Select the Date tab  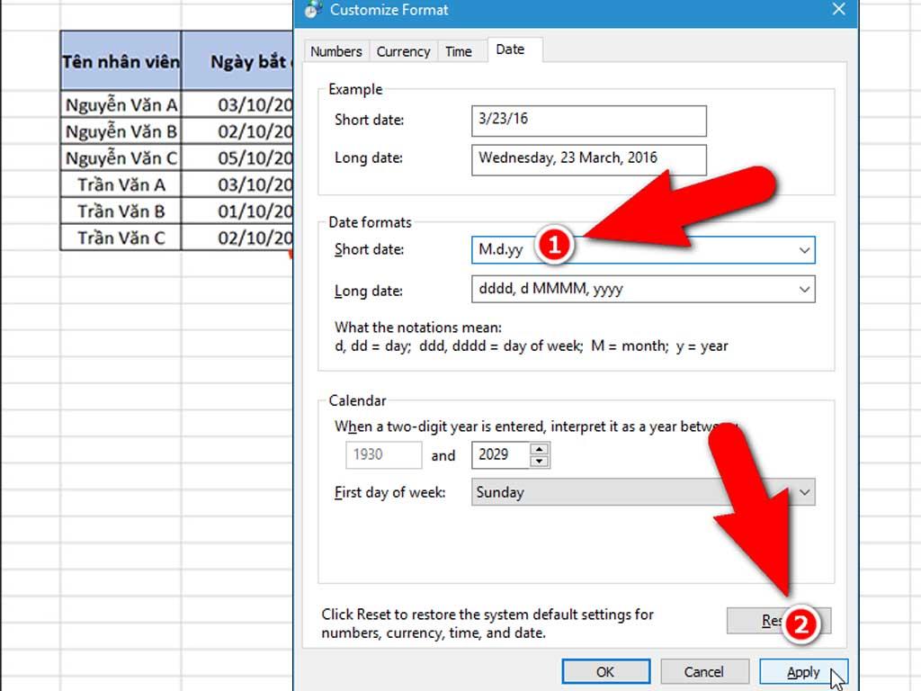click(x=510, y=49)
